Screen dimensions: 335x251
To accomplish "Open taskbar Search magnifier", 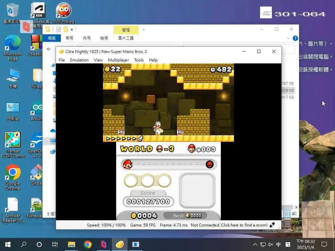I will [x=24, y=244].
